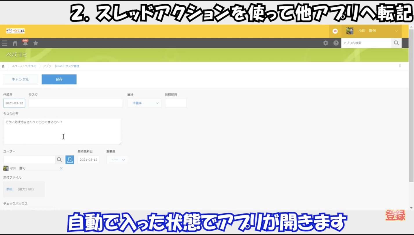This screenshot has height=235, width=414.
Task: Click the user search magnifier icon
Action: point(59,160)
